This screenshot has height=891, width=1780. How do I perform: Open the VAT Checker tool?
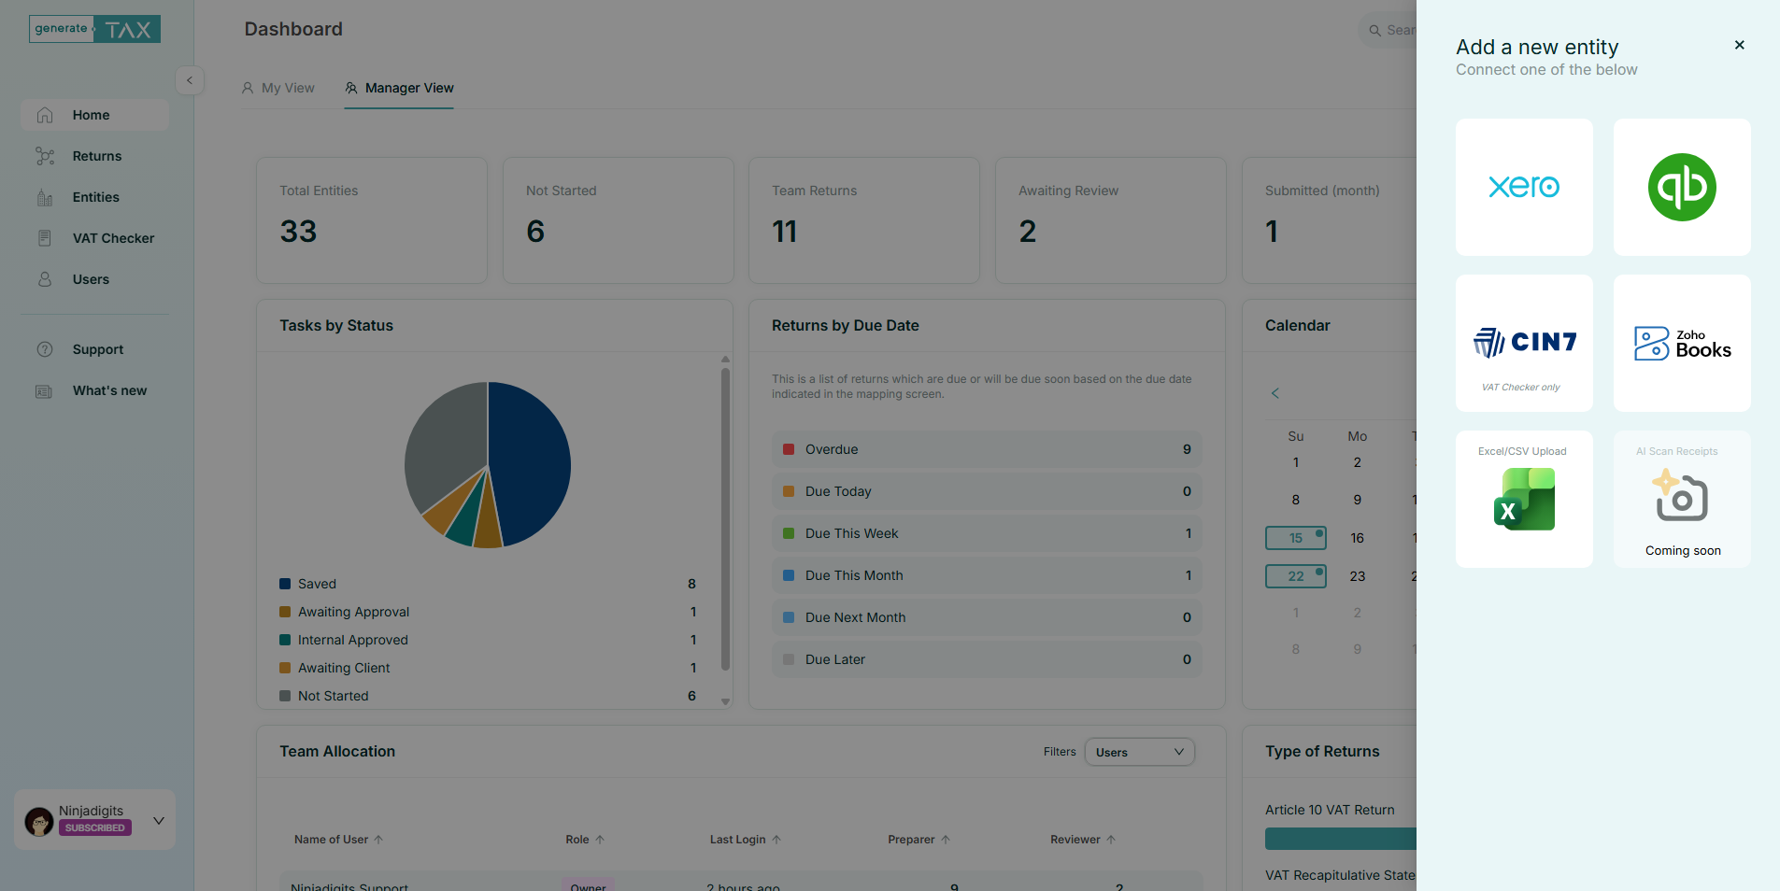(113, 238)
